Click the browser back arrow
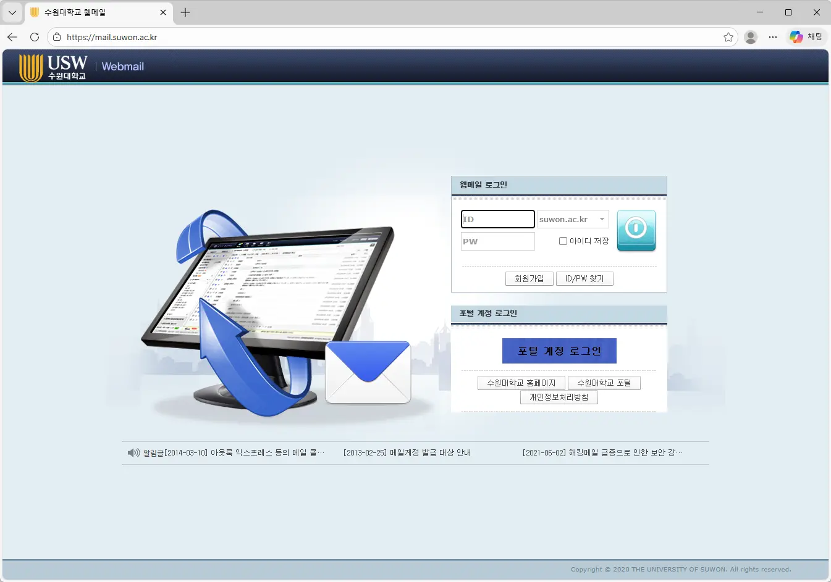 pyautogui.click(x=12, y=37)
